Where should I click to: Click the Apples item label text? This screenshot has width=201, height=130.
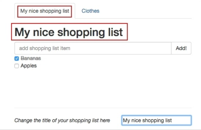(28, 66)
